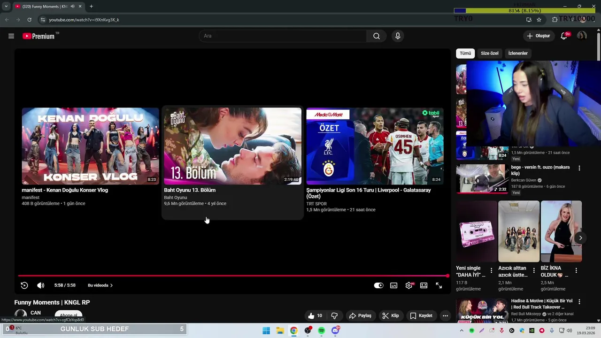
Task: Mute the tab via speaker icon on tab
Action: (72, 7)
